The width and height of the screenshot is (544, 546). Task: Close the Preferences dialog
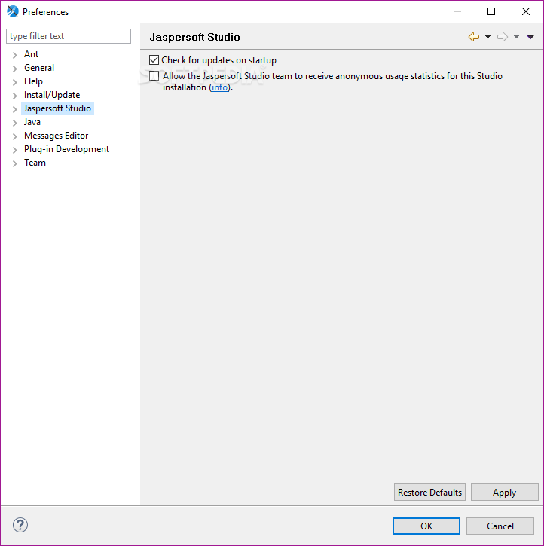click(x=526, y=11)
